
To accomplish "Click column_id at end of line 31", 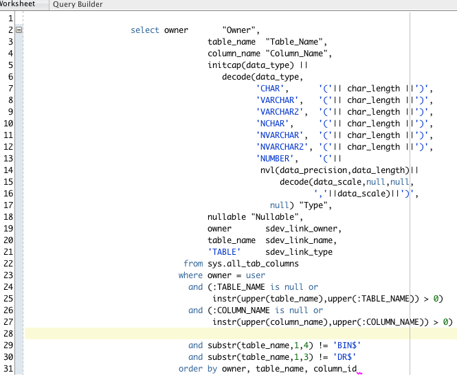I will [335, 369].
